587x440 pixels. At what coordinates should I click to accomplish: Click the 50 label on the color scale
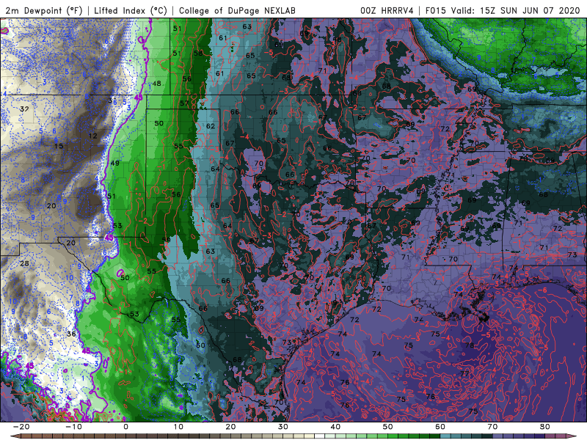click(x=388, y=427)
